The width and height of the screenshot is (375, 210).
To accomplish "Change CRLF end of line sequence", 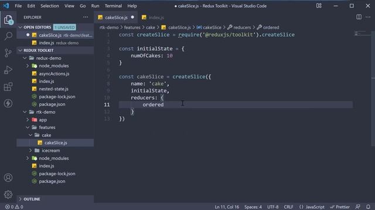I will (x=288, y=206).
